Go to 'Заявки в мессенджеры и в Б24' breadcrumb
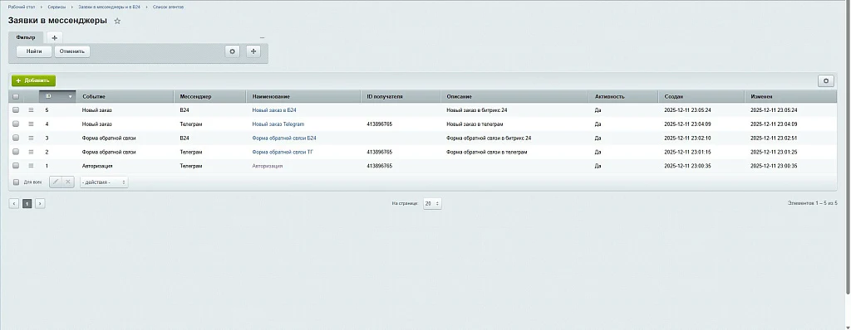This screenshot has height=330, width=851. [109, 7]
